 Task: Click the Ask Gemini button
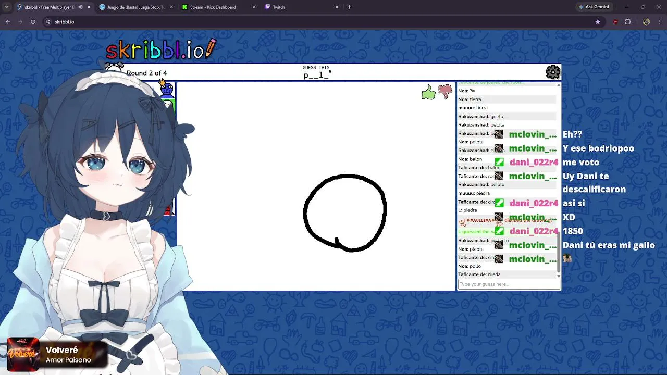click(x=594, y=7)
